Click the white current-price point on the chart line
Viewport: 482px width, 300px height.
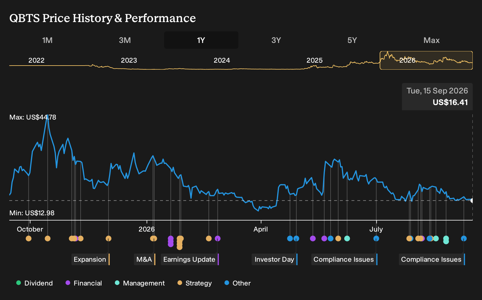coord(472,200)
